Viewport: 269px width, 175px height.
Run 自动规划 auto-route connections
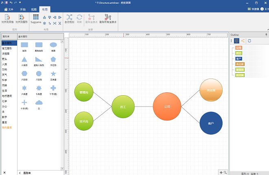[69, 19]
